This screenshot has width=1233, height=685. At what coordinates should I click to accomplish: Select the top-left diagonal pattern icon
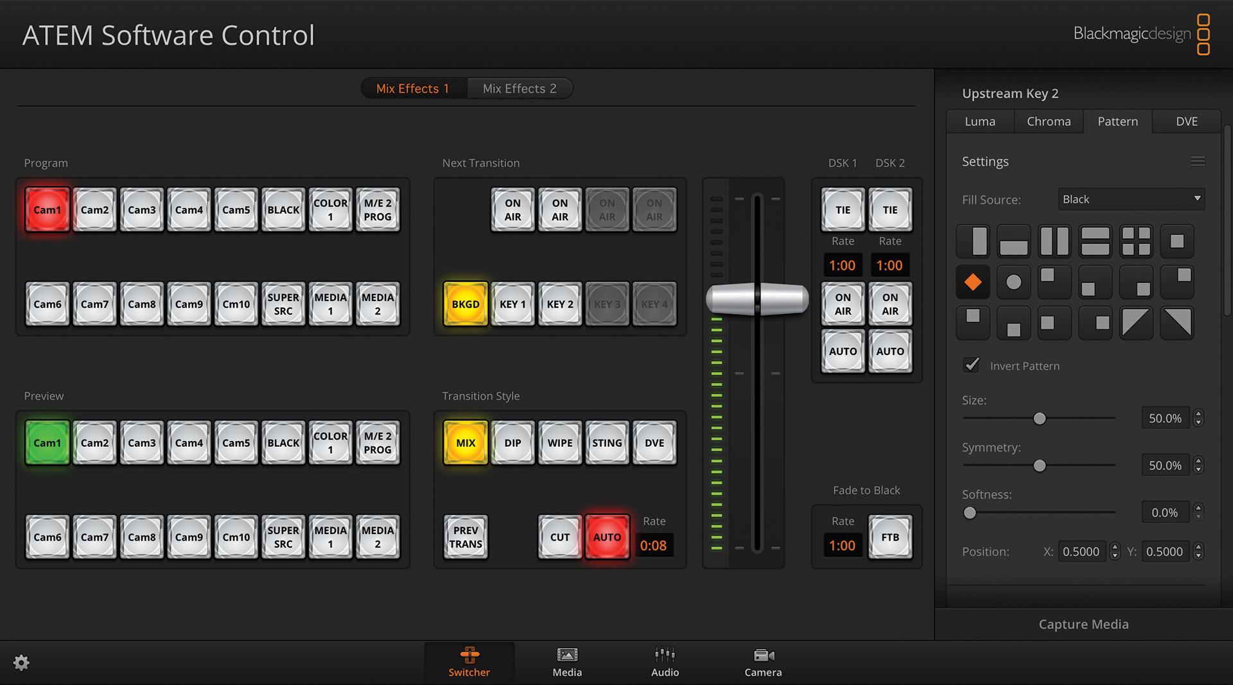(x=1136, y=322)
